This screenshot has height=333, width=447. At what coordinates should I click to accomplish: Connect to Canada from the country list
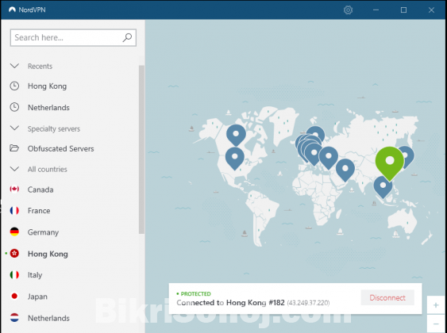[x=40, y=189]
